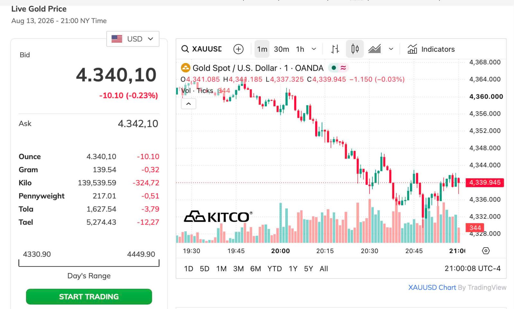Select the 1h interval
This screenshot has width=514, height=309.
click(300, 49)
